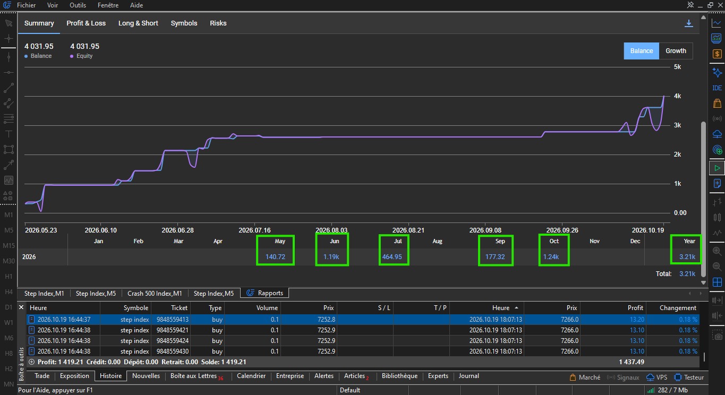The width and height of the screenshot is (725, 395).
Task: Download the report with the arrow icon
Action: 689,23
